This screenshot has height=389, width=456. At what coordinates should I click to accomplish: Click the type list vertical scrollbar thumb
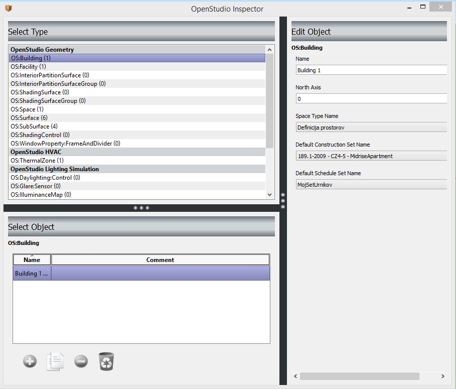(x=269, y=101)
